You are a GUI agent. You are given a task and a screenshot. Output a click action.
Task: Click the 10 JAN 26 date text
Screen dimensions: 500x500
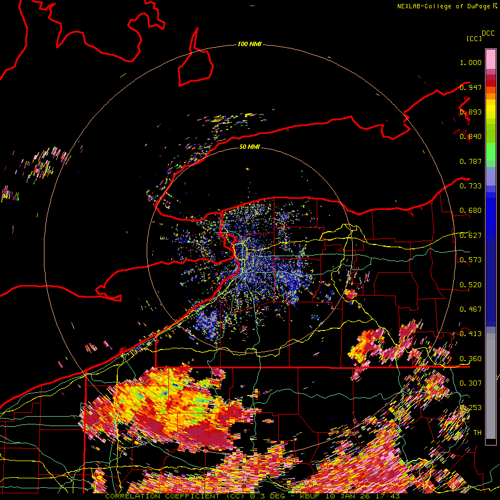(x=348, y=496)
